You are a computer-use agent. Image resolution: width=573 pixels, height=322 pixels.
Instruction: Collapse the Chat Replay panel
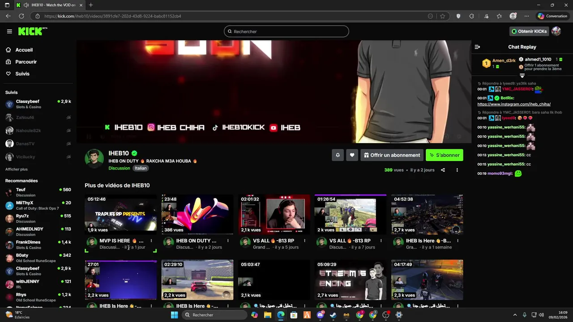pos(477,47)
